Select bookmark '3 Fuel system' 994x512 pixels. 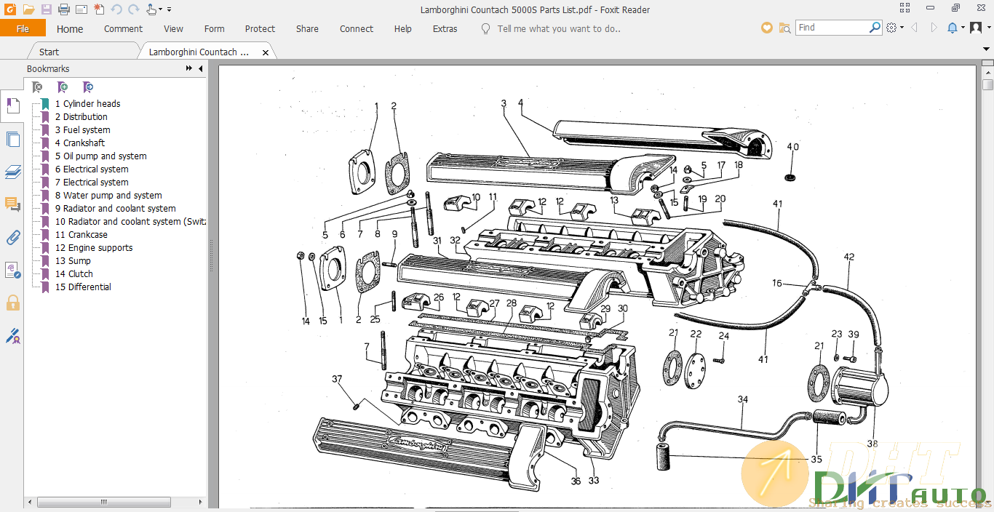(83, 130)
